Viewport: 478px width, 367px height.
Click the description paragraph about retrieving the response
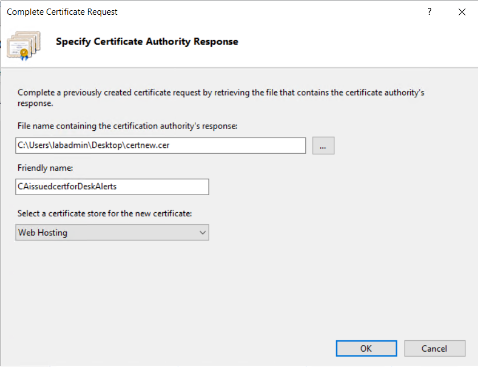click(221, 97)
